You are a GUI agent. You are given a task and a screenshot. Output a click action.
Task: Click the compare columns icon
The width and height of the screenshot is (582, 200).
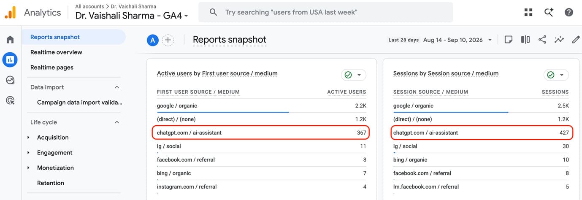coord(525,40)
